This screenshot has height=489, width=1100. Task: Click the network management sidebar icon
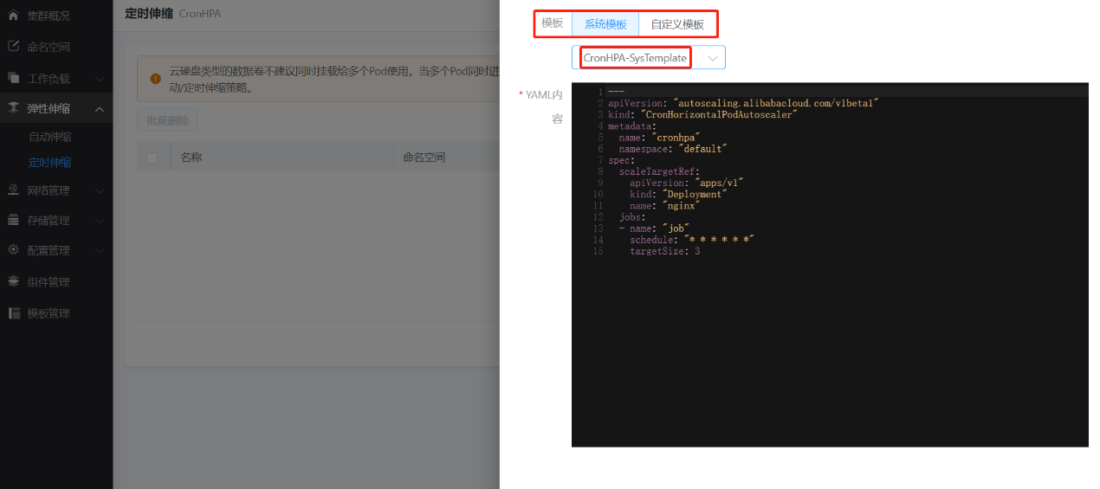(x=13, y=190)
